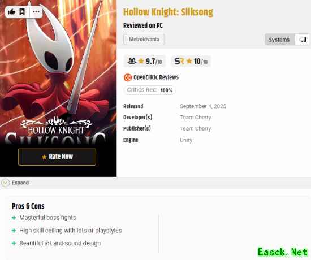Click the Hollow Knight: Silksong title
311x260 pixels.
click(x=168, y=12)
